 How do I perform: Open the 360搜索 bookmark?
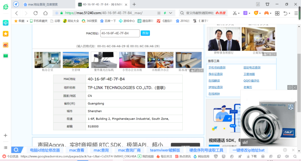pos(89,21)
